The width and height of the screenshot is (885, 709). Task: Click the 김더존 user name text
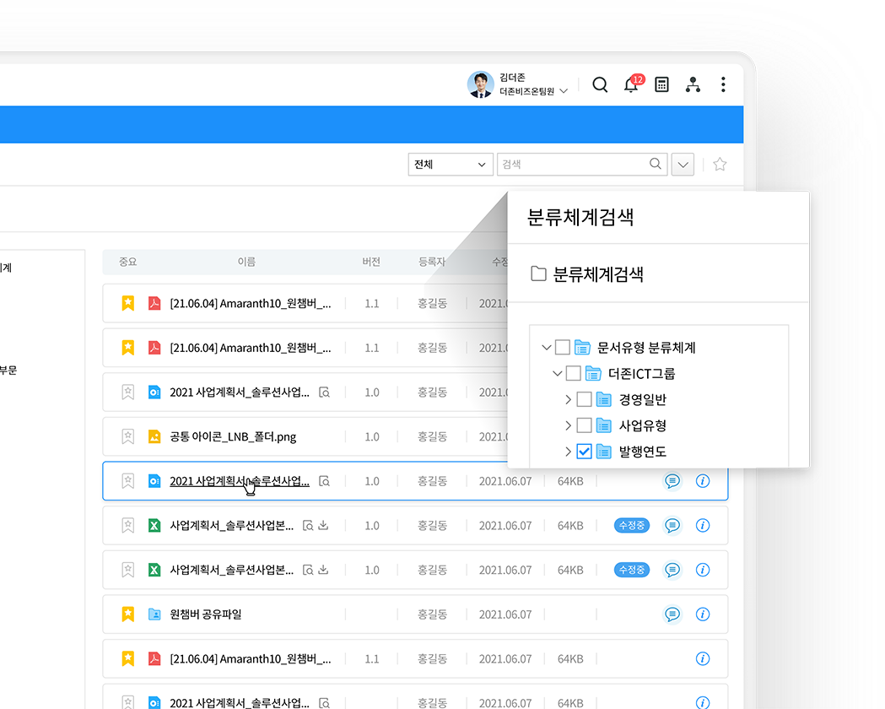coord(512,78)
